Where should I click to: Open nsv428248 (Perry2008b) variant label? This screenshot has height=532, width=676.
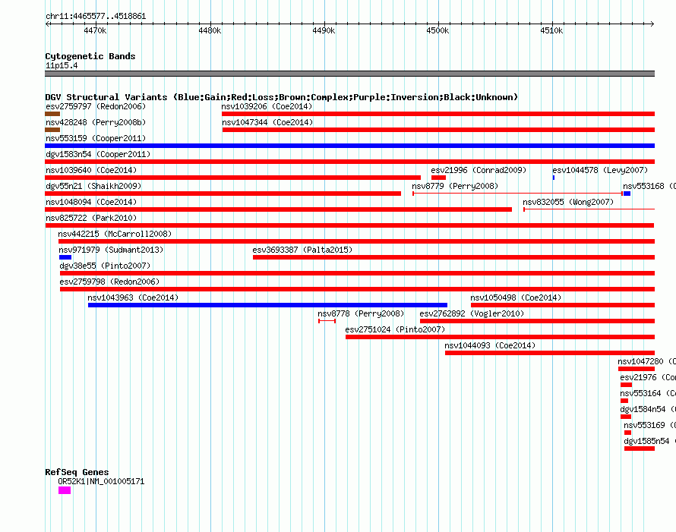coord(96,122)
